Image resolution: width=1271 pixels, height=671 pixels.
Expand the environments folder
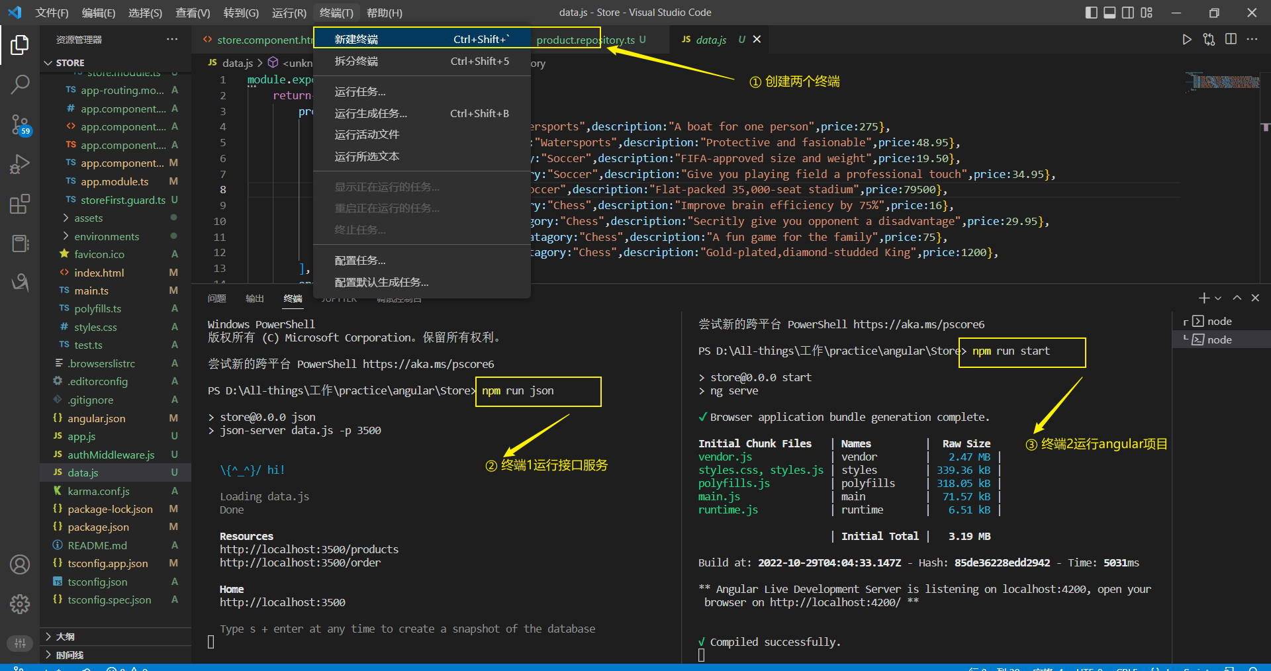[x=106, y=237]
